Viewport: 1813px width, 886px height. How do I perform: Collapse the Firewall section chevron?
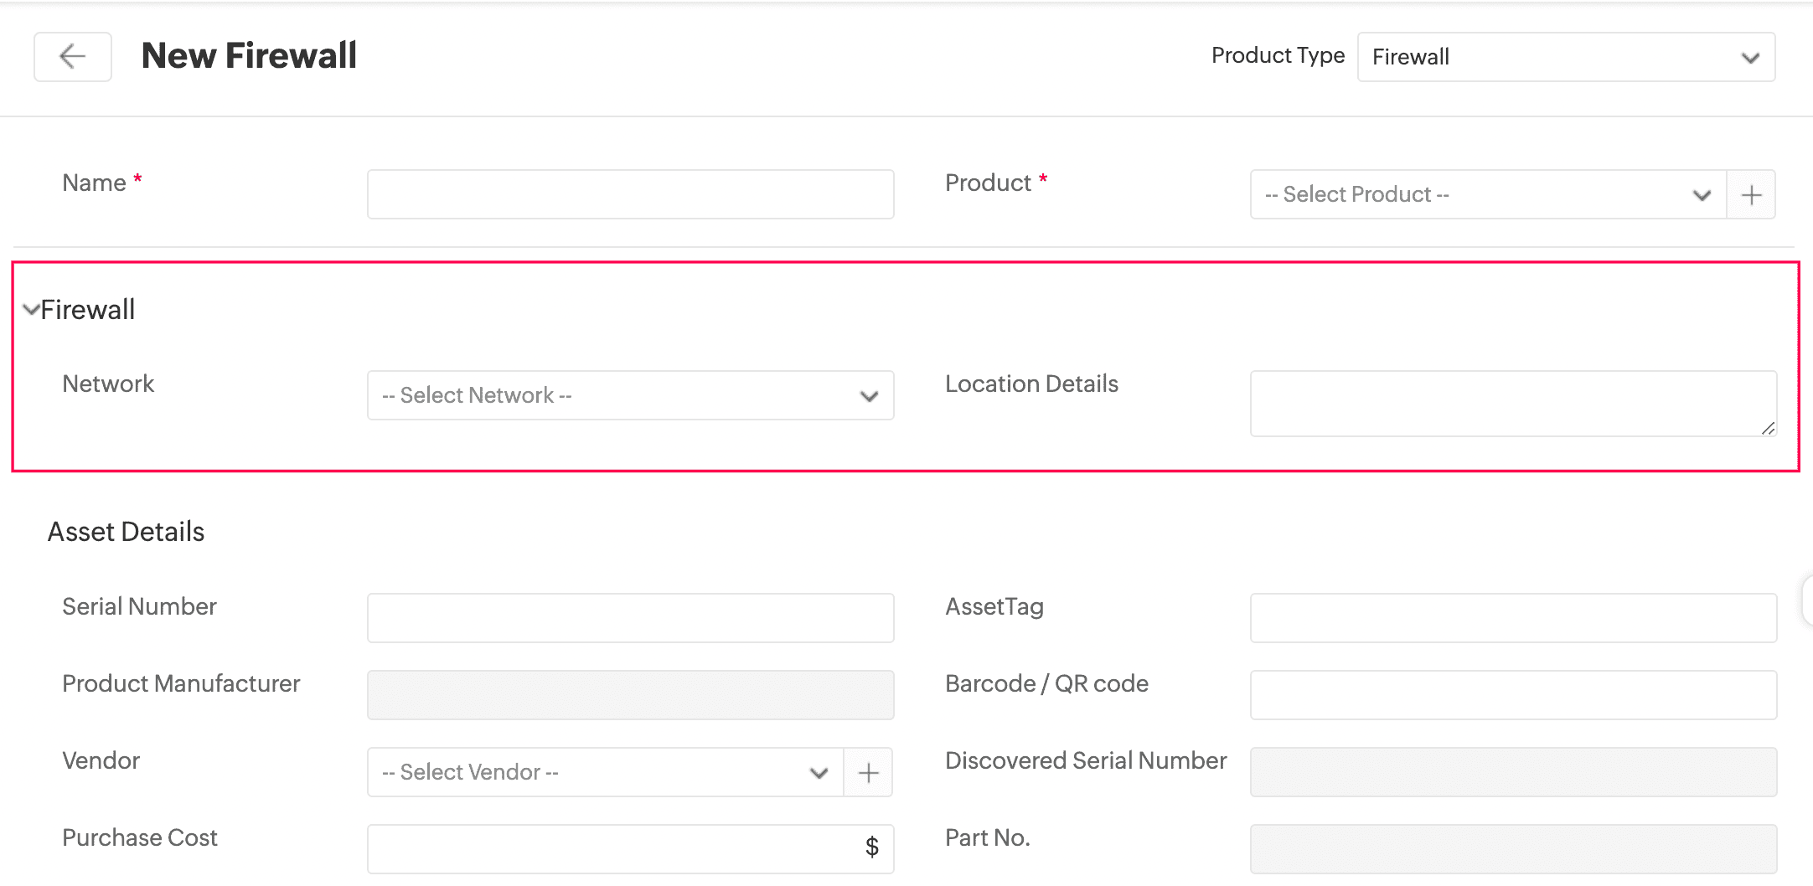[x=31, y=310]
